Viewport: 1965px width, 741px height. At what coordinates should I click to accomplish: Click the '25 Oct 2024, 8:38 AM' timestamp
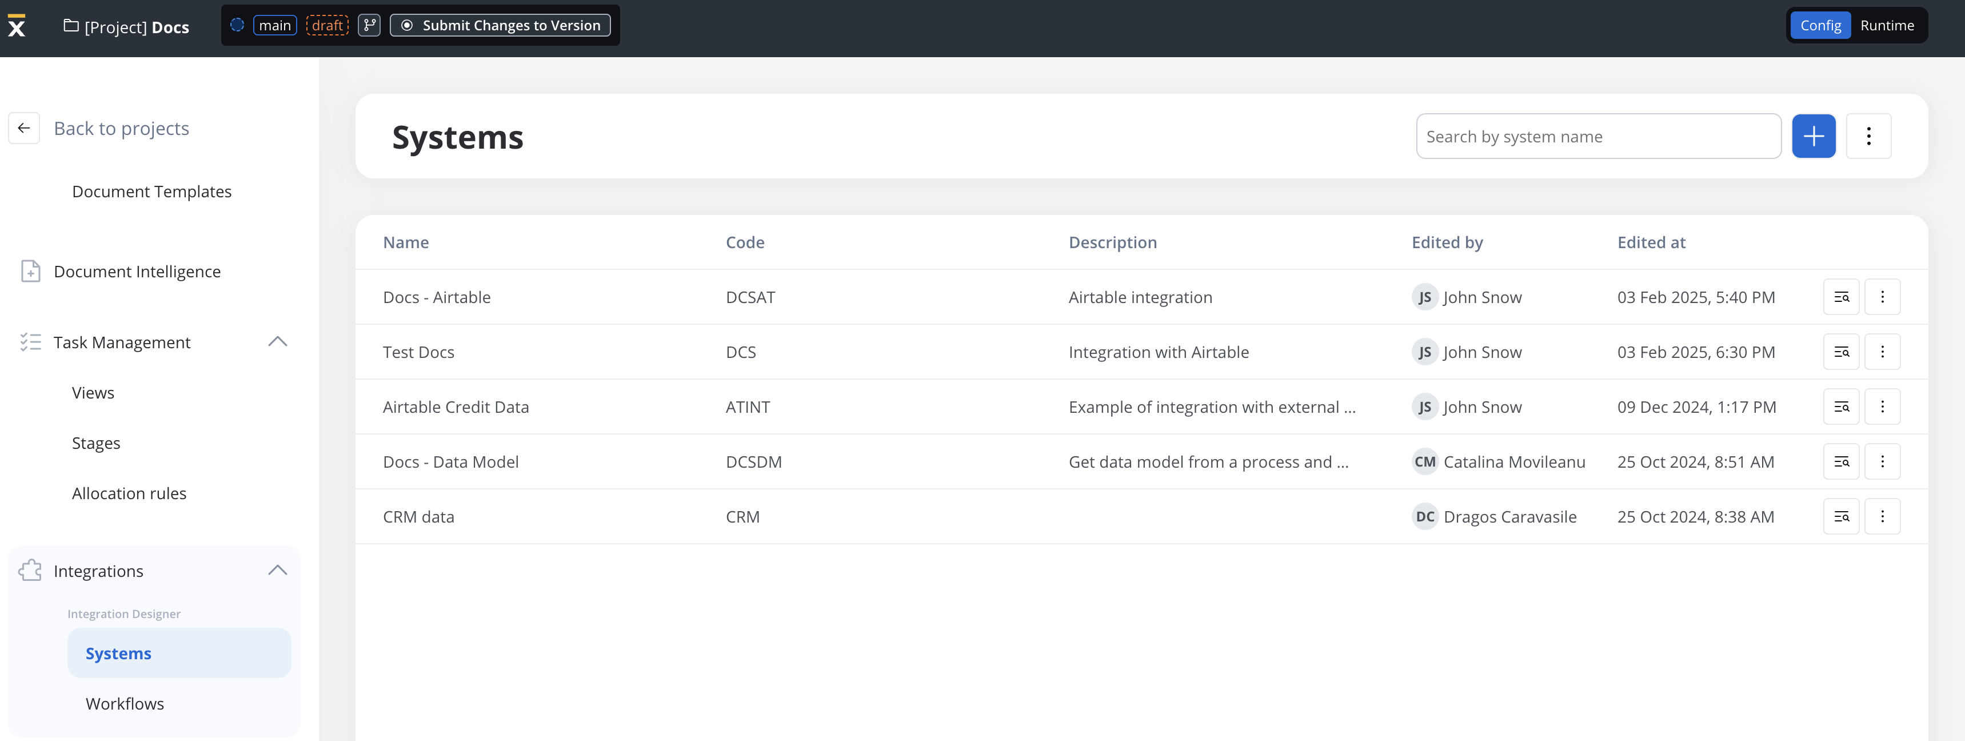(x=1695, y=517)
